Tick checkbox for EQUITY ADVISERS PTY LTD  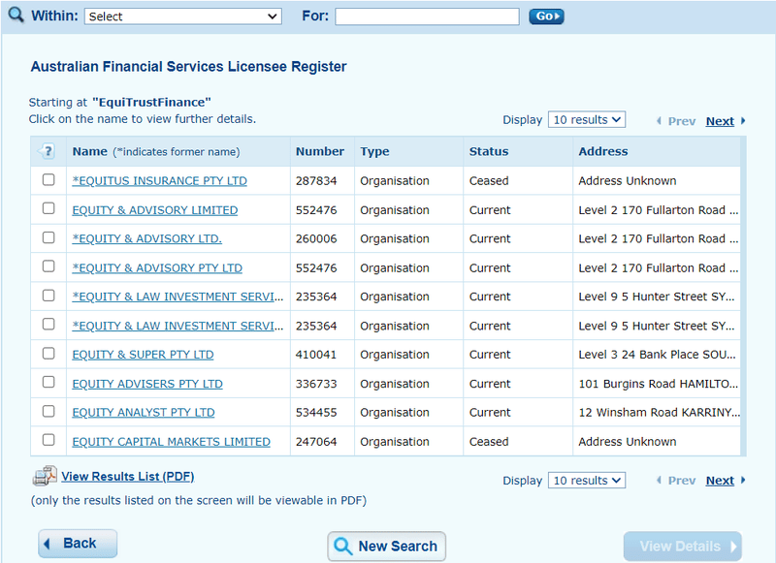48,382
